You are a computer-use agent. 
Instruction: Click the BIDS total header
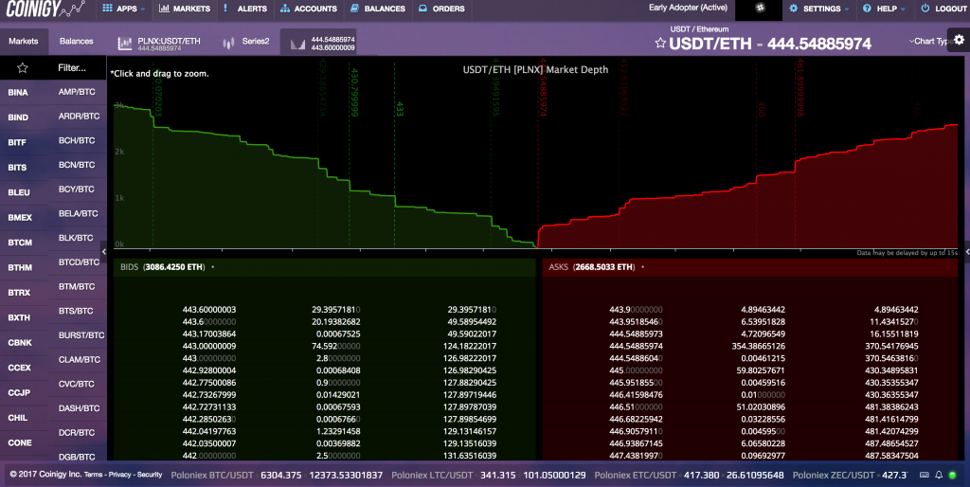click(x=163, y=266)
